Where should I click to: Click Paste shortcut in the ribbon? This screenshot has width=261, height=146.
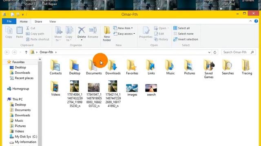click(x=38, y=39)
